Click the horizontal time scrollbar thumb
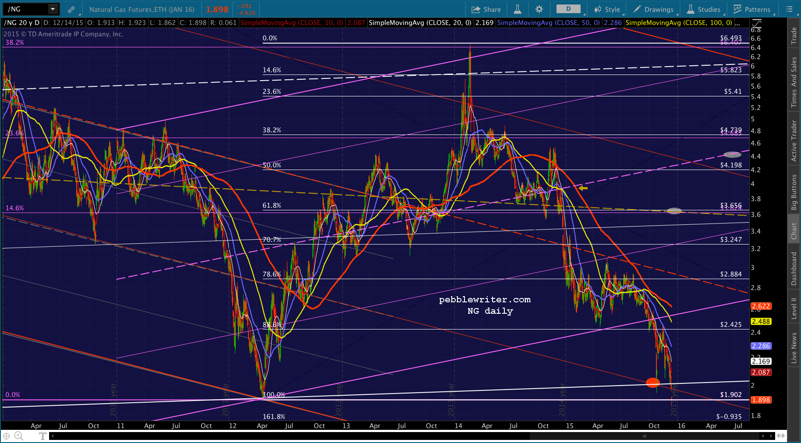Screen dimensions: 801x443 click(x=645, y=436)
